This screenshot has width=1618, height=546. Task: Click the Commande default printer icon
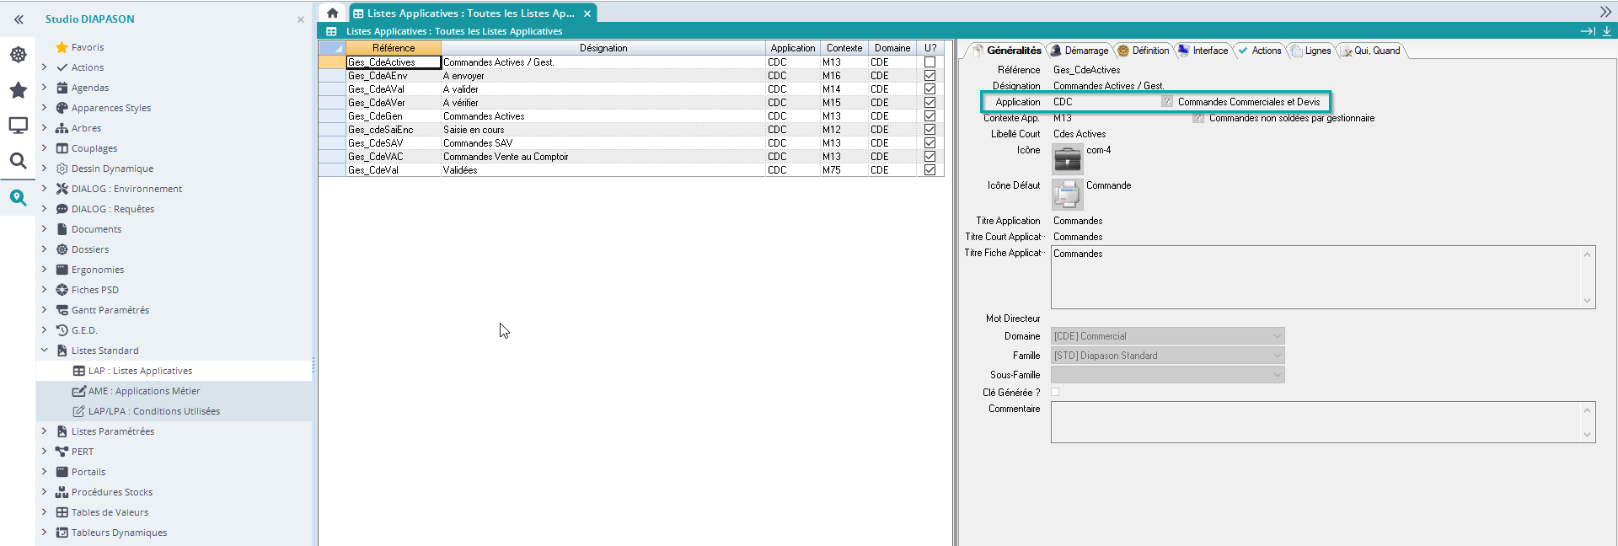[x=1067, y=195]
